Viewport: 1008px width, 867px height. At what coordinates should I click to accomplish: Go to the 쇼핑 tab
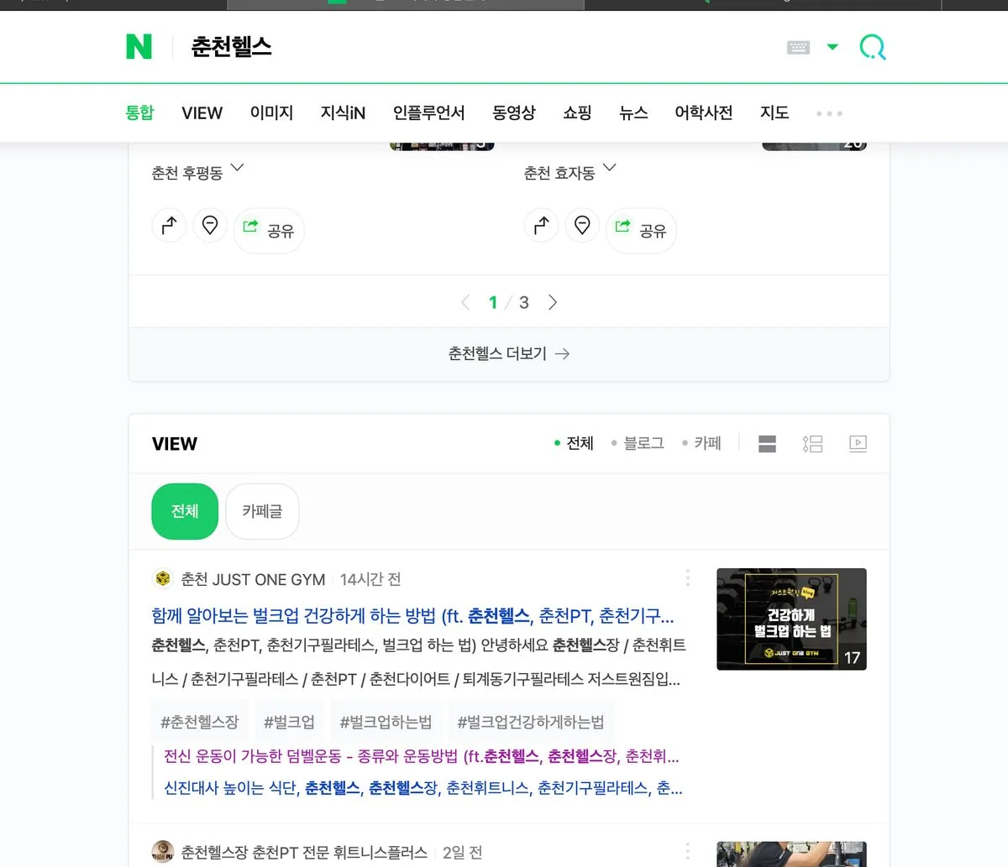(577, 112)
